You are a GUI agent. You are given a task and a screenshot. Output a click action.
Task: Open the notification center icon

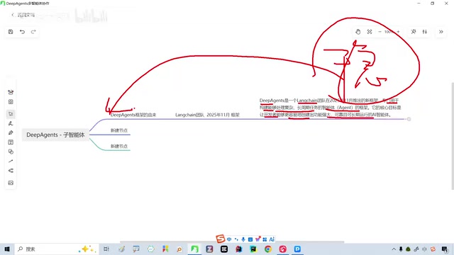[445, 249]
